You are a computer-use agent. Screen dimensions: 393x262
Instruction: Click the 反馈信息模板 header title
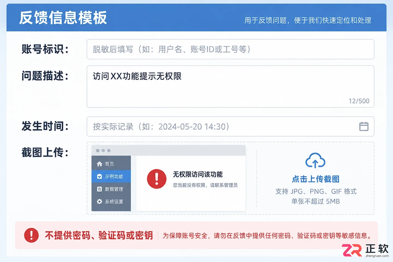point(63,18)
